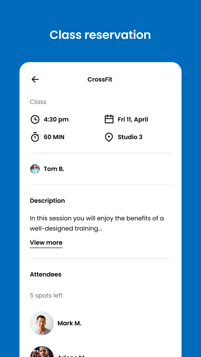Click the trainer name Tom B.
Viewport: 201px width, 357px height.
pos(54,169)
